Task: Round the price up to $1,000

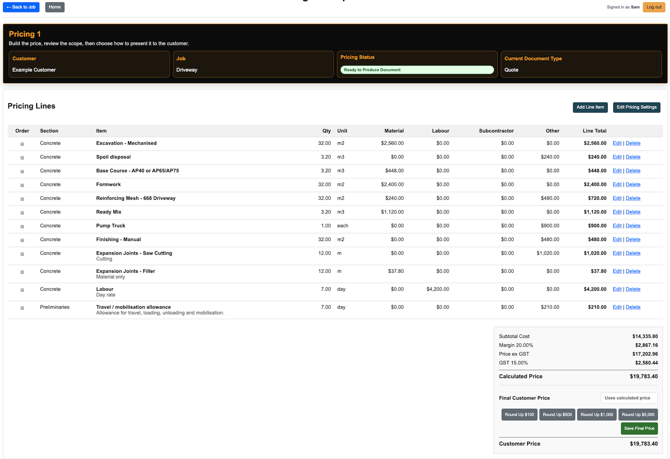Action: [x=597, y=414]
